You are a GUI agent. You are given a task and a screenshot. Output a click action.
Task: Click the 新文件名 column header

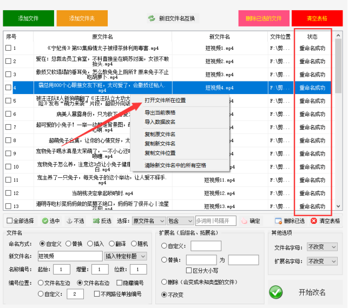click(x=220, y=37)
